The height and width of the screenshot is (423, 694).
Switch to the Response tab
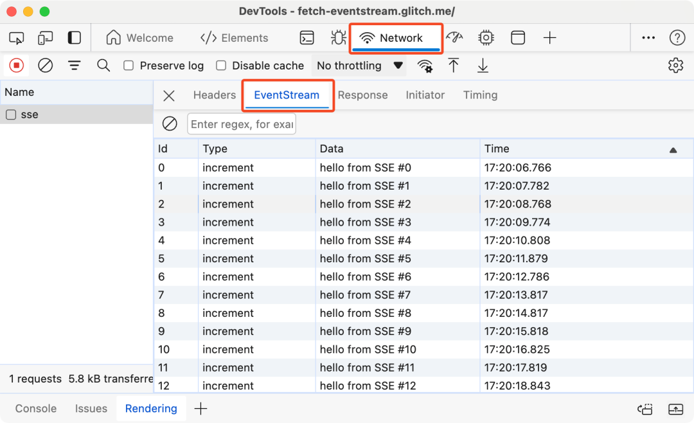(x=363, y=95)
